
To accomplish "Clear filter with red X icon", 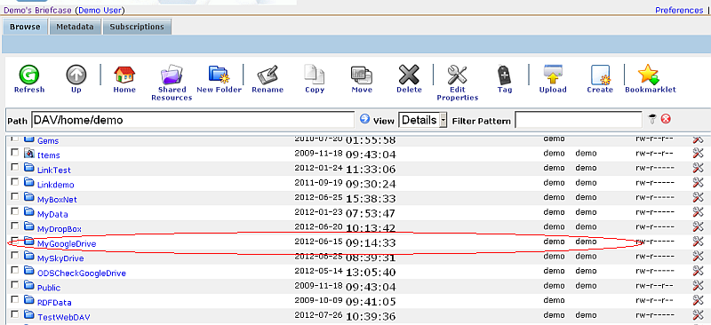I will coord(666,119).
